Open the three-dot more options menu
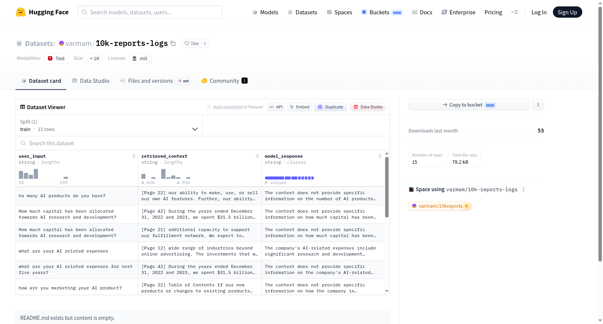Viewport: 603px width, 324px height. click(538, 105)
